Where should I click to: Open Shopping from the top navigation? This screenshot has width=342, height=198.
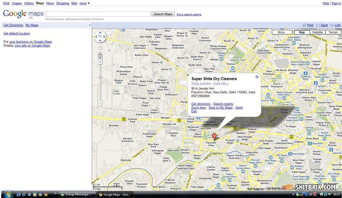pos(62,3)
